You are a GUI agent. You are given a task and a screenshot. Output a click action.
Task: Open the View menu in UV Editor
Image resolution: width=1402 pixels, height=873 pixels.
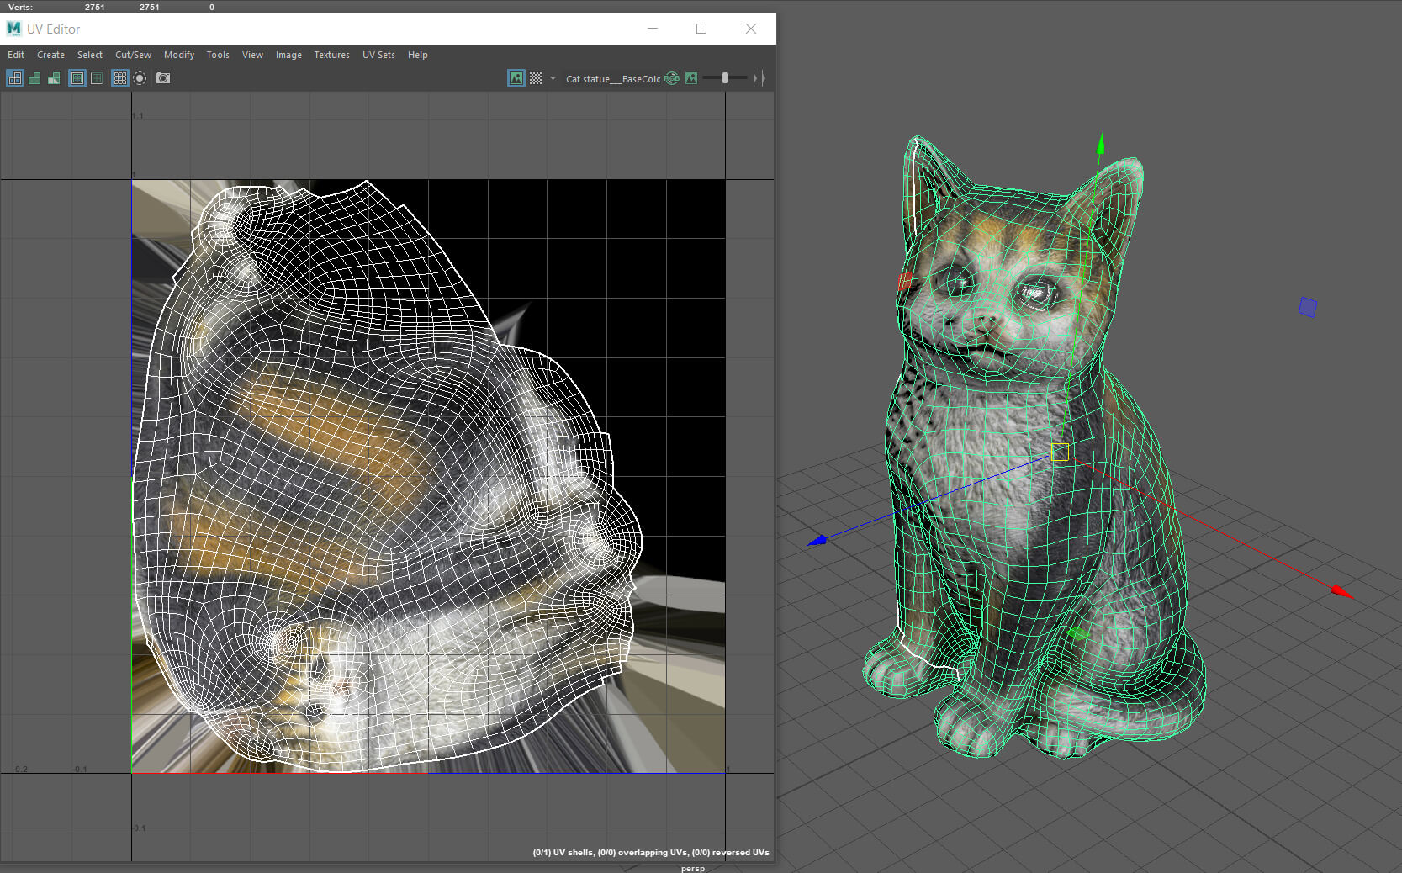(252, 55)
